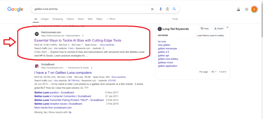263x119 pixels.
Task: Click 'More results from scubaboard.com'
Action: pyautogui.click(x=53, y=108)
